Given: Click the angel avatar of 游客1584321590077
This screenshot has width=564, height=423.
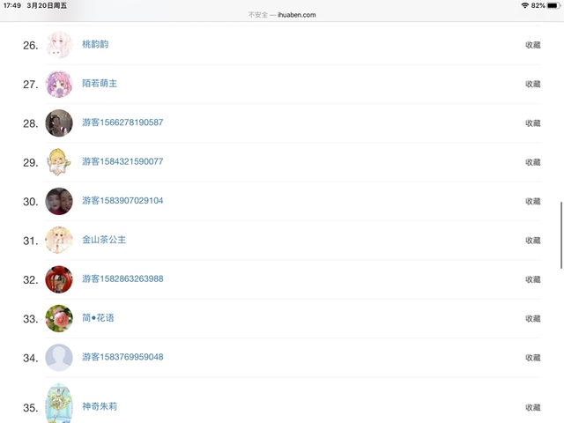Looking at the screenshot, I should tap(59, 162).
